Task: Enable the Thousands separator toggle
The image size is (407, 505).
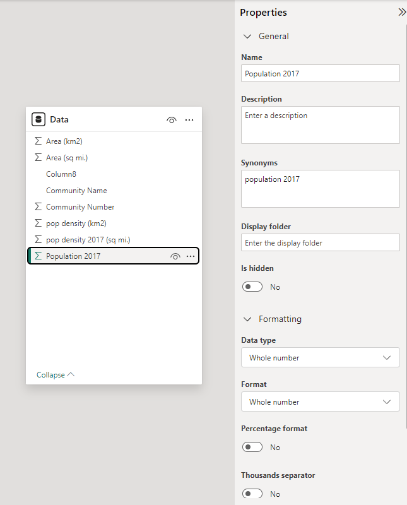Action: [252, 494]
